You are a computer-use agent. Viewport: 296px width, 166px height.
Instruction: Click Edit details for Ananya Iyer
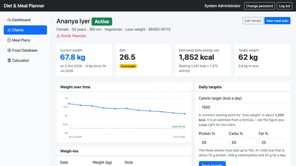pos(253,21)
